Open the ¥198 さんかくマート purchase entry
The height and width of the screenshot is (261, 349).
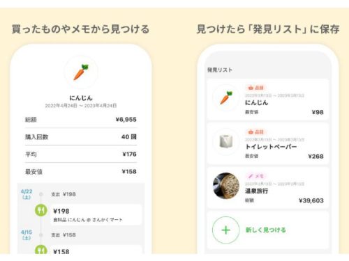tap(96, 214)
